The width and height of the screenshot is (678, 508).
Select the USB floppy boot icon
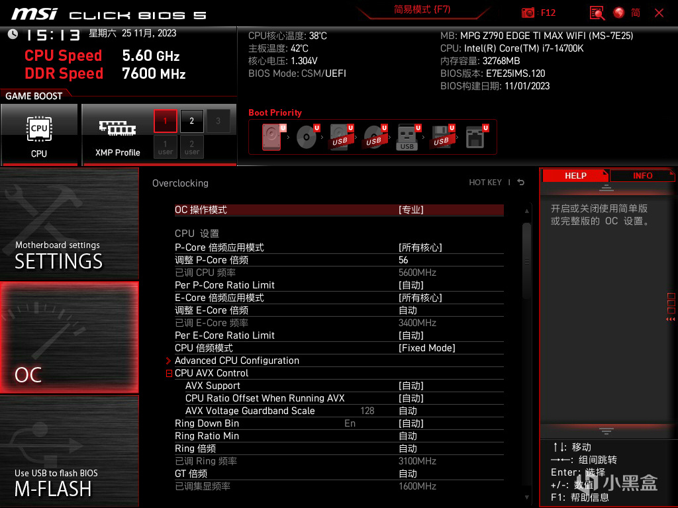[x=442, y=137]
